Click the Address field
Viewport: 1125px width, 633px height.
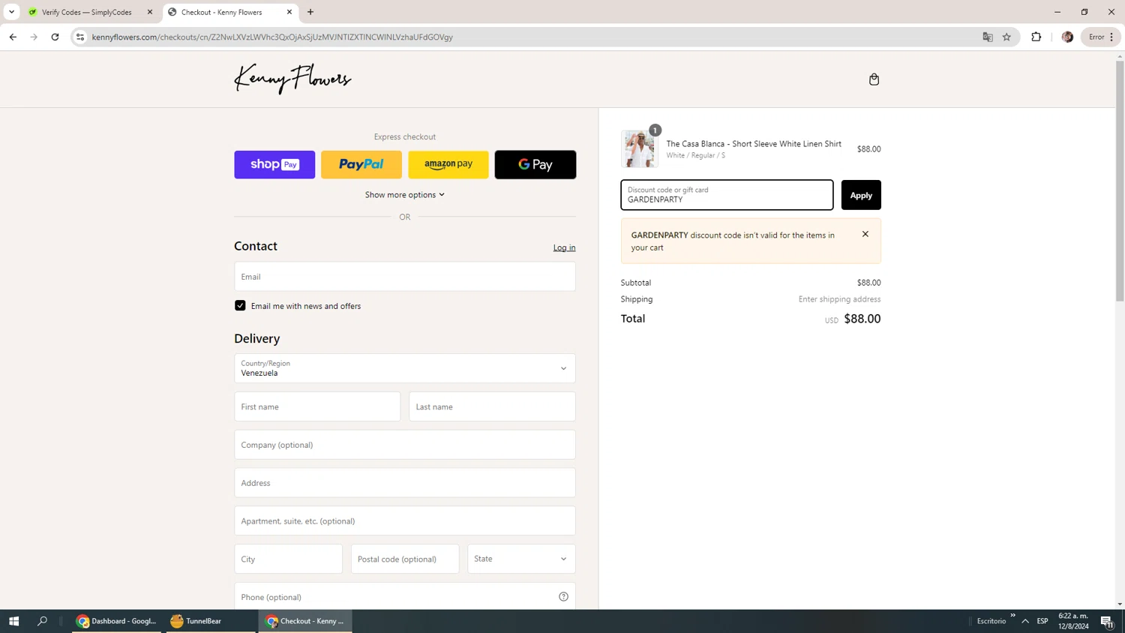point(405,483)
